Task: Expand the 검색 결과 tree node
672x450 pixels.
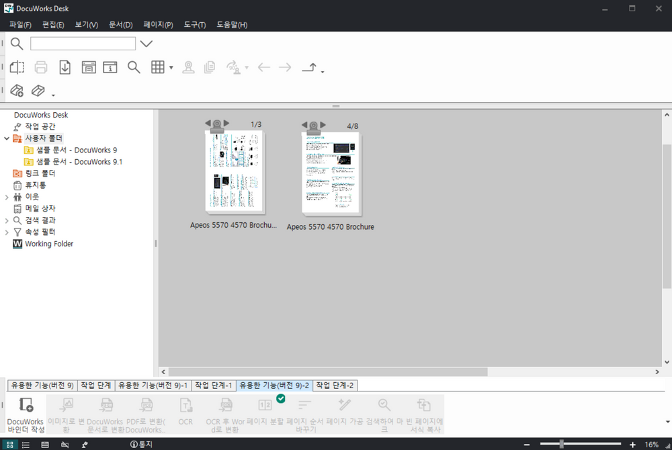Action: pos(7,220)
